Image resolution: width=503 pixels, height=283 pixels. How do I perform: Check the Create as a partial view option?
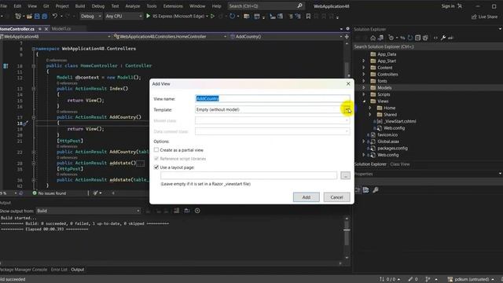point(156,150)
